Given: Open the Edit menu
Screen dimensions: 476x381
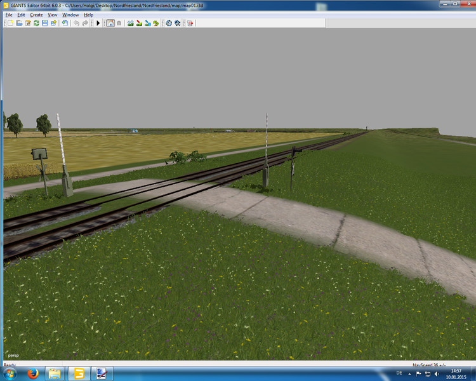Looking at the screenshot, I should (x=22, y=15).
